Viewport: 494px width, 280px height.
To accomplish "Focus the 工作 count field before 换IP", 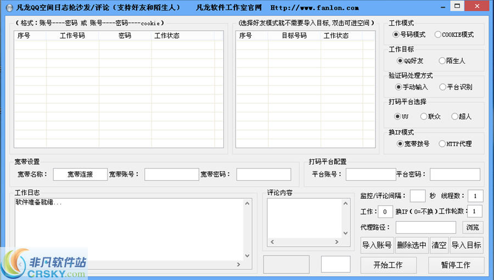I will pyautogui.click(x=385, y=212).
